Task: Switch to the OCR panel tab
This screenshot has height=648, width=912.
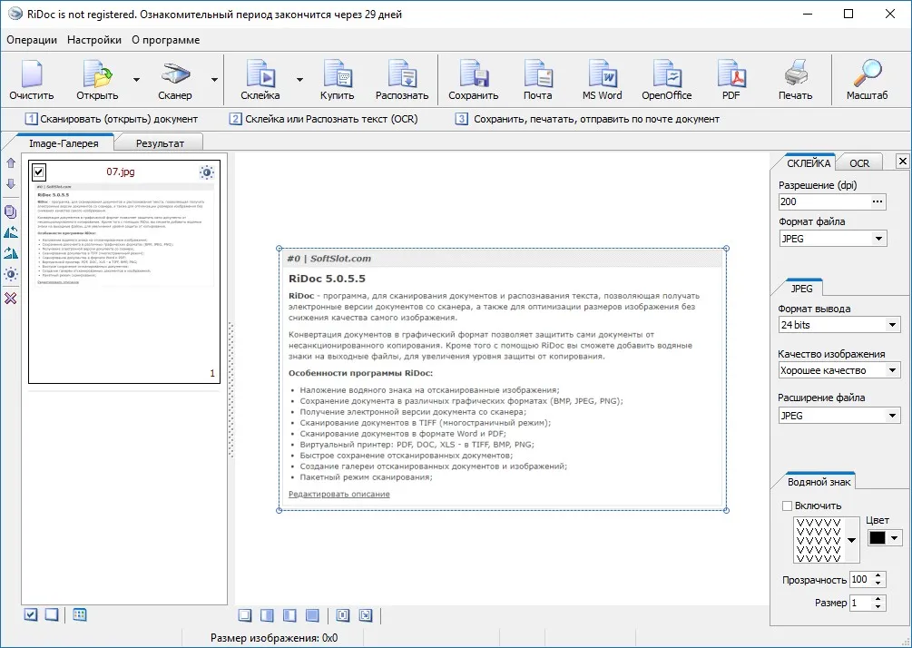Action: 859,162
